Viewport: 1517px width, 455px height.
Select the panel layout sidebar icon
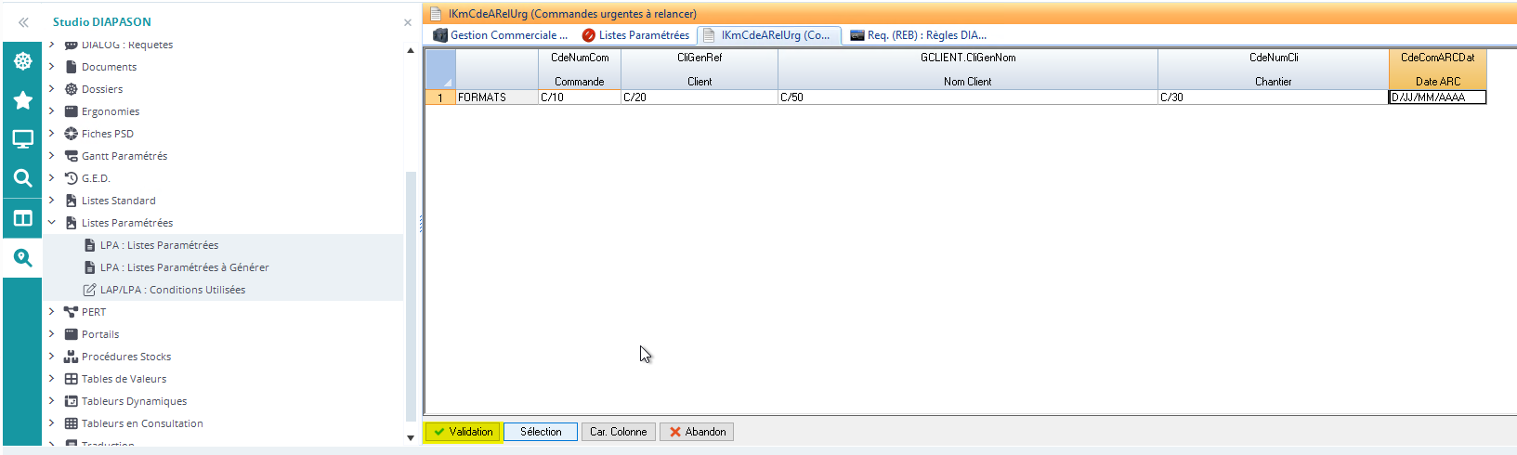point(22,218)
